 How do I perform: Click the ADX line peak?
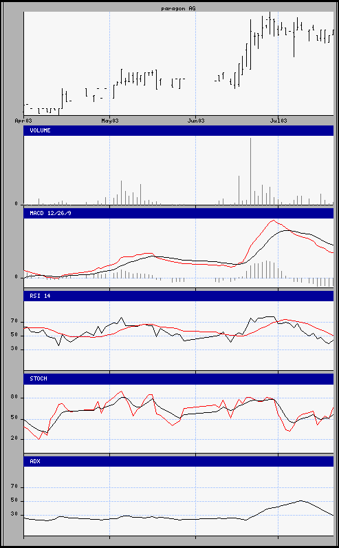coord(301,500)
